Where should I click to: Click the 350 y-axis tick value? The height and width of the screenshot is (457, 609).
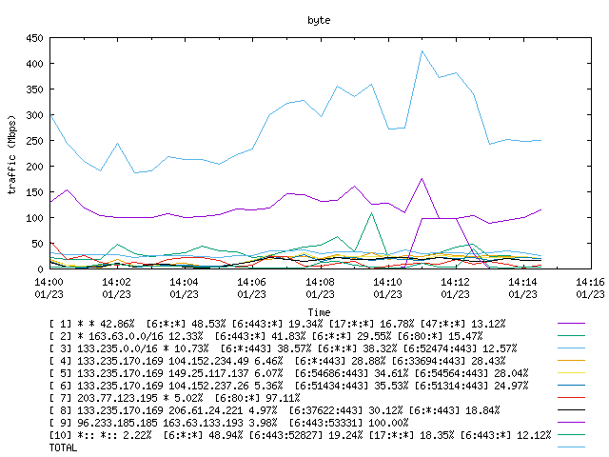coord(34,89)
